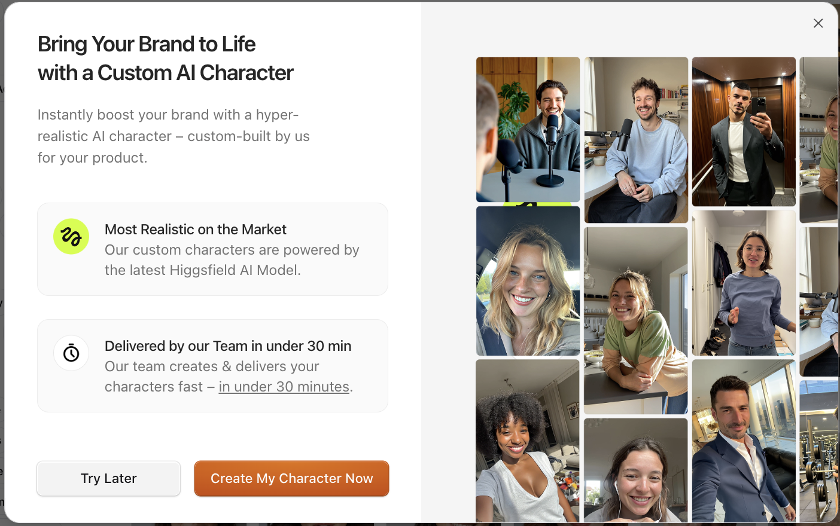Select the blonde woman car selfie photo

528,281
